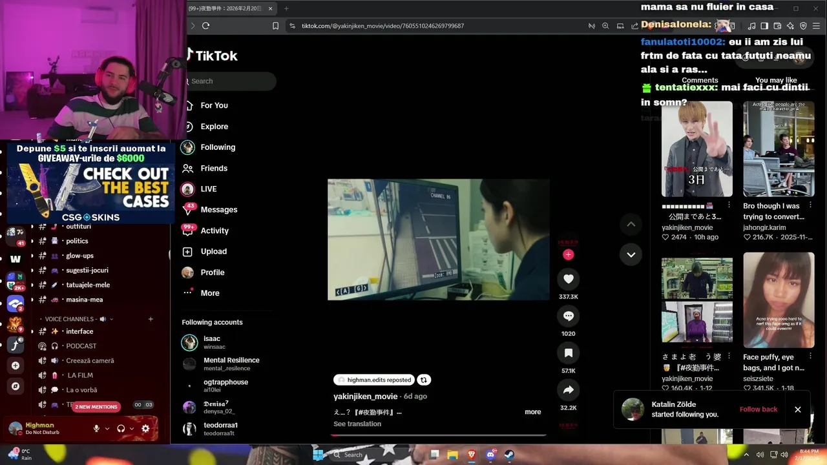Dismiss the Katalin Zölde follow notification
The image size is (827, 465).
coord(798,409)
